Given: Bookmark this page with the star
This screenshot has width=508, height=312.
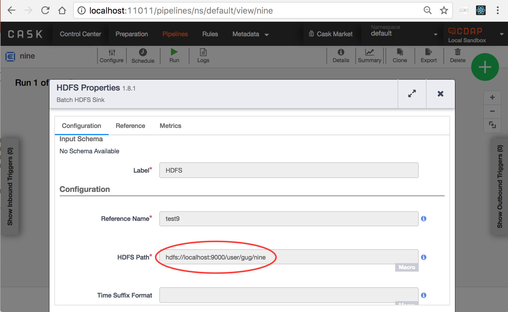Looking at the screenshot, I should click(444, 11).
